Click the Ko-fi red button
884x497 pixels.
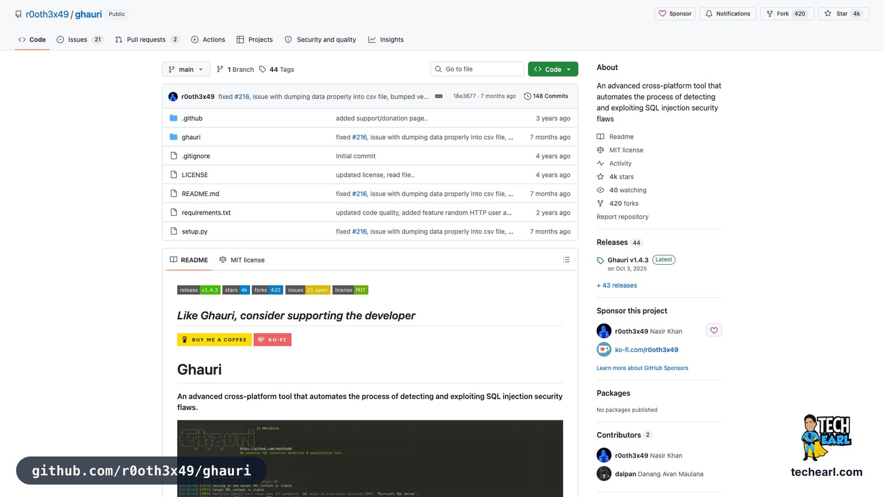273,340
